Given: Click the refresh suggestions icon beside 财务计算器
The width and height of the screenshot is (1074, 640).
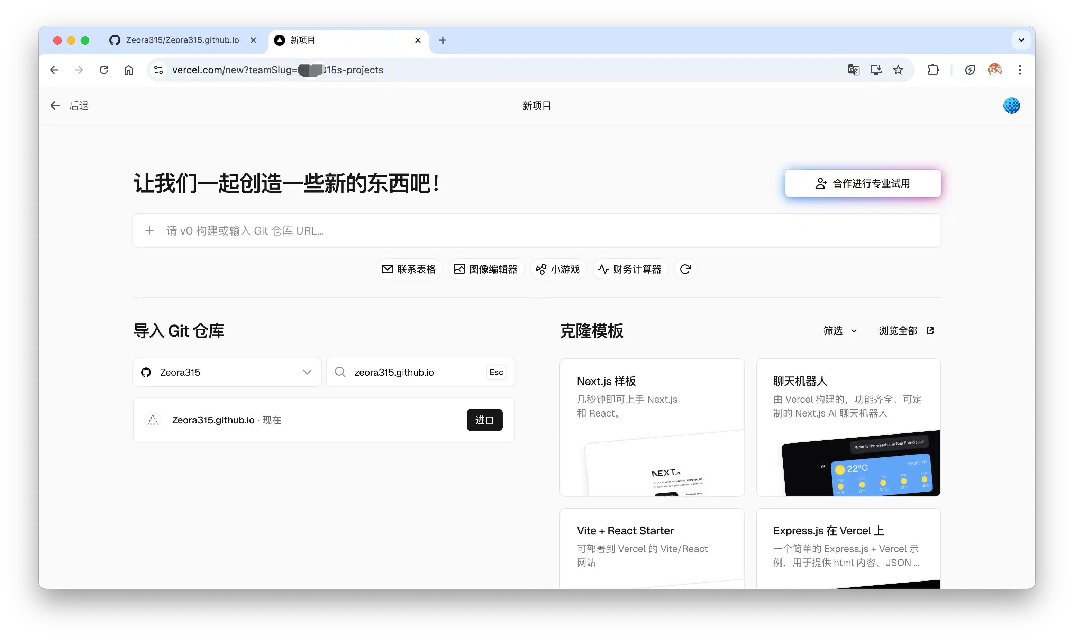Looking at the screenshot, I should tap(685, 269).
